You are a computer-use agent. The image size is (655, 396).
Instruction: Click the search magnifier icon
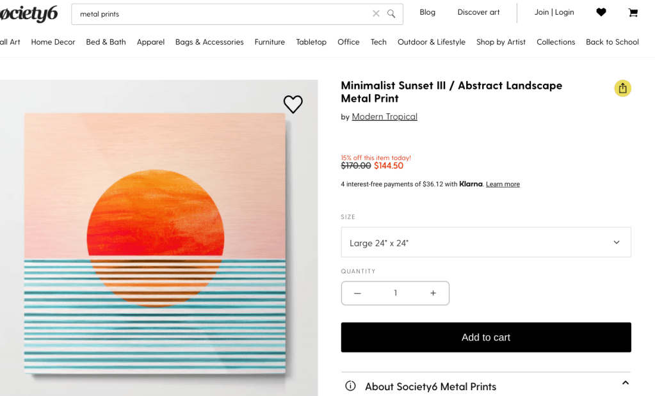[x=391, y=13]
